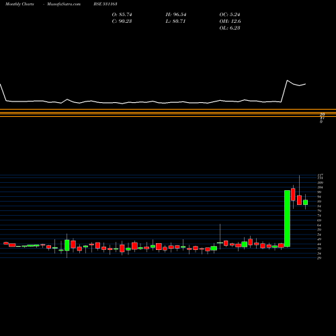
Task: Click the 89 price axis label
Action: [x=319, y=202]
